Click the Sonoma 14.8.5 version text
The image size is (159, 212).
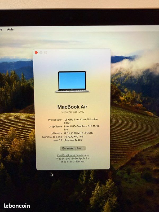tap(73, 140)
